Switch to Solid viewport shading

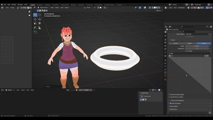(x=155, y=8)
